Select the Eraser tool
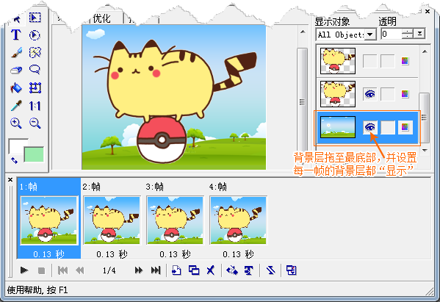The width and height of the screenshot is (440, 302). click(16, 70)
